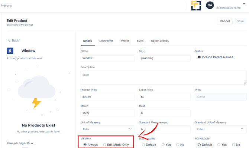This screenshot has width=249, height=148.
Task: Click the Name input field containing Window
Action: (x=108, y=58)
